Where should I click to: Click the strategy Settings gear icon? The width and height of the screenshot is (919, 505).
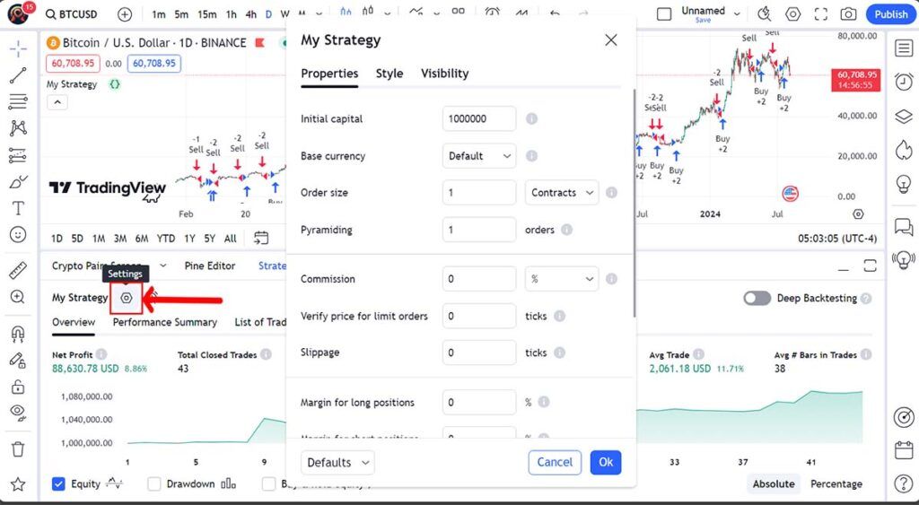click(x=127, y=298)
